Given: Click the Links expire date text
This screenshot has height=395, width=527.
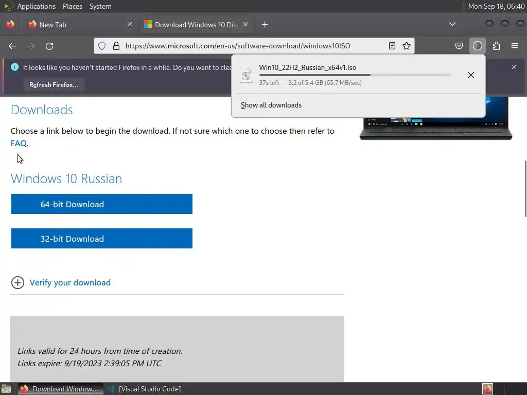Looking at the screenshot, I should coord(90,364).
